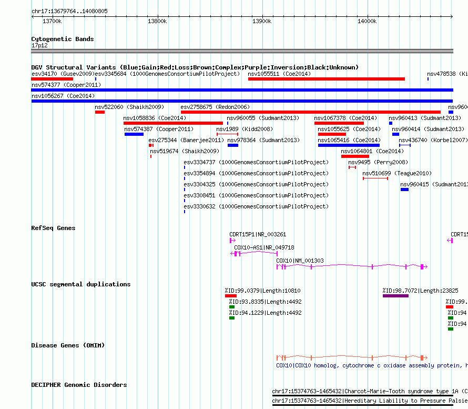Click the 13800k ruler position
Image resolution: width=468 pixels, height=409 pixels.
tap(157, 21)
